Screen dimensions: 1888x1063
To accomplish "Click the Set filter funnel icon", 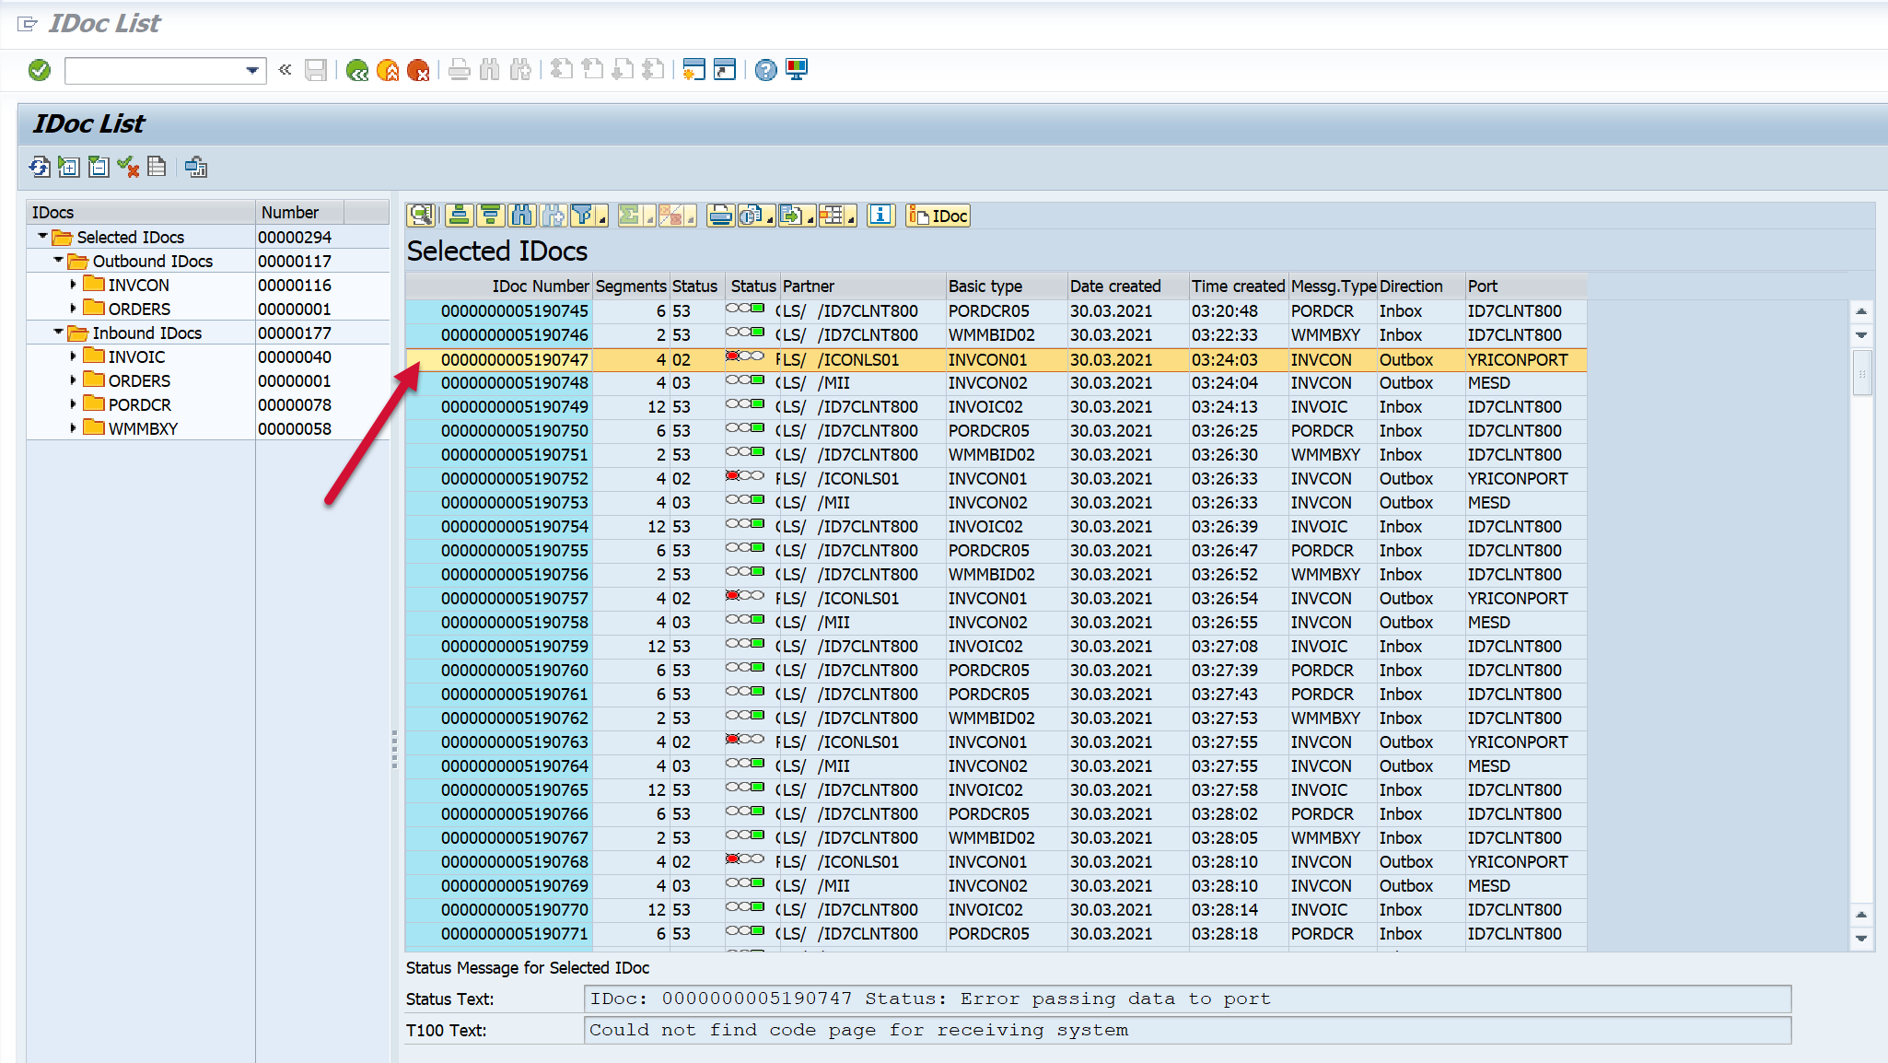I will tap(583, 216).
